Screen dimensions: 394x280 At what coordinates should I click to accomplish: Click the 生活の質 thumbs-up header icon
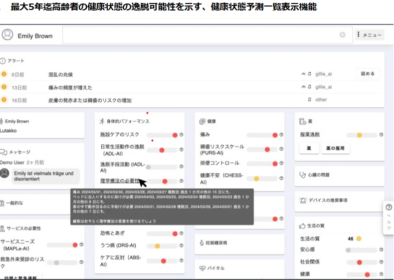tap(302, 226)
